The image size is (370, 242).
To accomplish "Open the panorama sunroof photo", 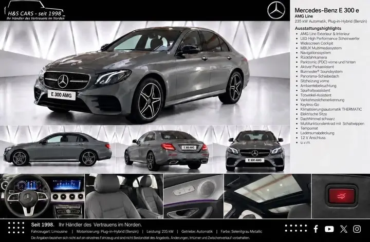I will [267, 196].
